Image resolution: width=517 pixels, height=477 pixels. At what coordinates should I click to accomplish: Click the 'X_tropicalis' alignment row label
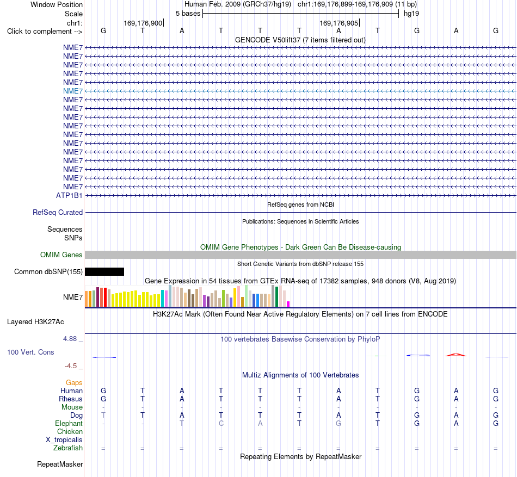tap(64, 440)
